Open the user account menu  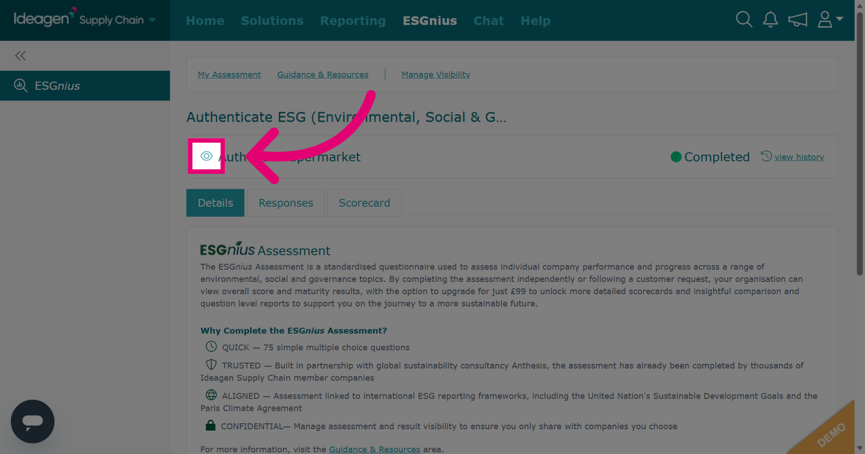830,19
